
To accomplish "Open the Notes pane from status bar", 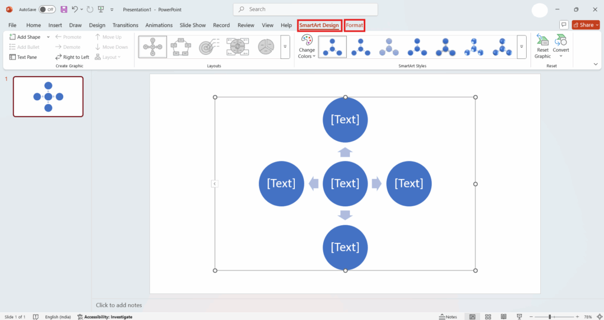I will pyautogui.click(x=448, y=316).
